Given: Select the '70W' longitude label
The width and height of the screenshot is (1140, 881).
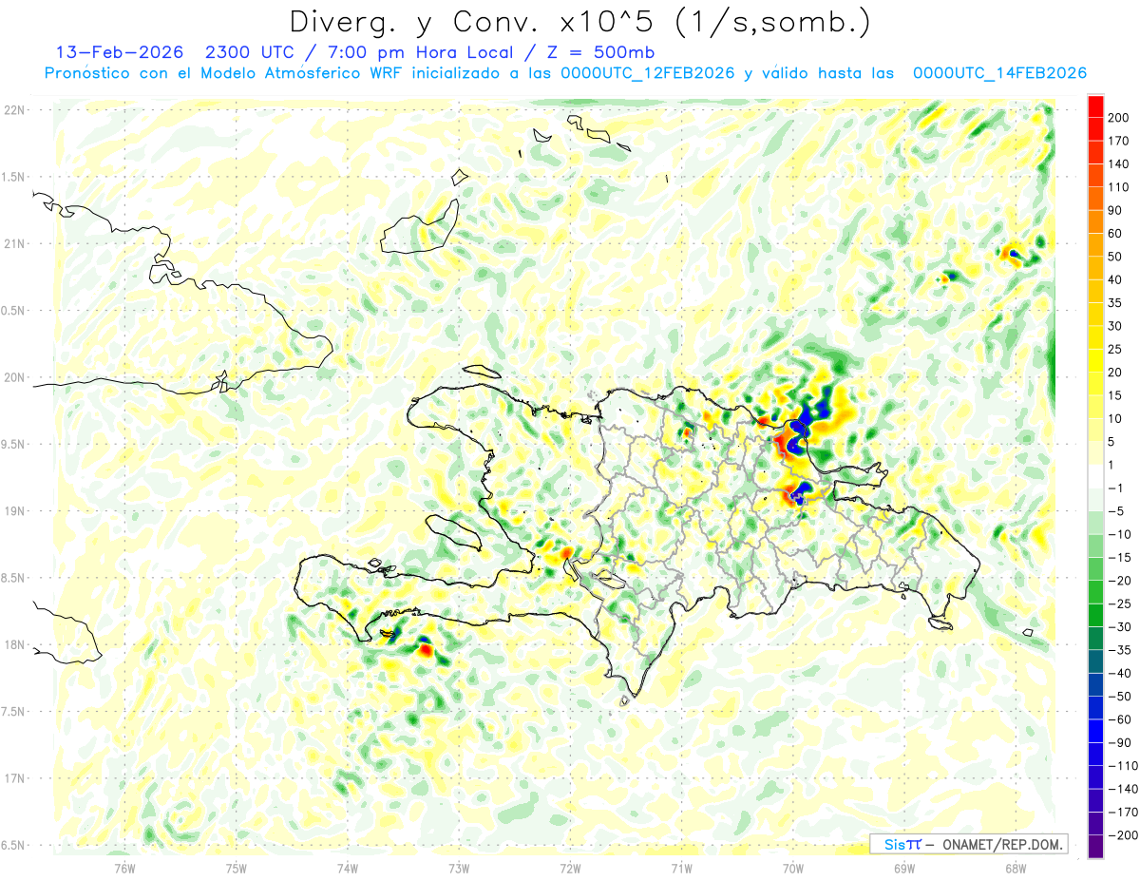Looking at the screenshot, I should coord(793,868).
